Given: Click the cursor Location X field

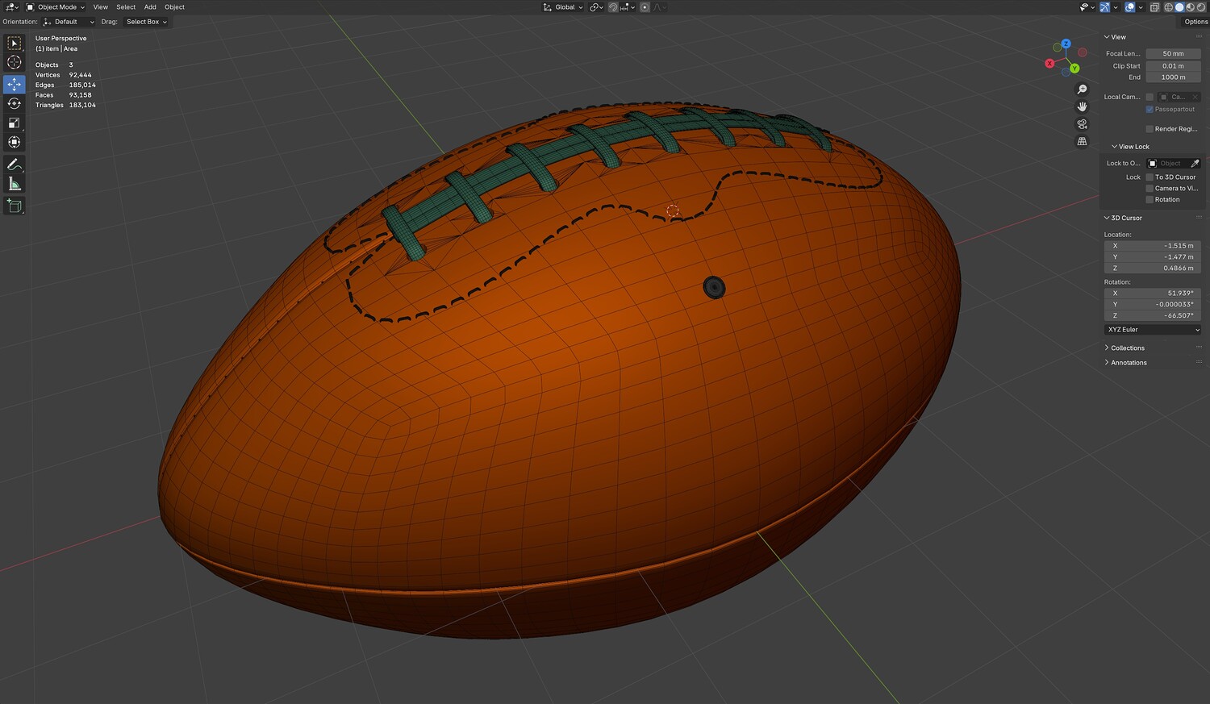Looking at the screenshot, I should point(1153,246).
